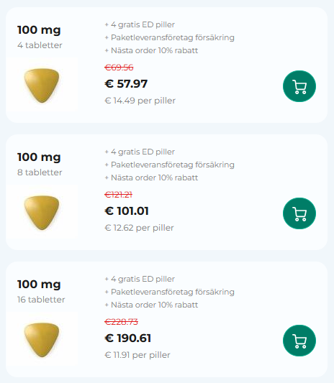The image size is (334, 383).
Task: Add the 8 tabletter pack to cart
Action: coord(299,213)
